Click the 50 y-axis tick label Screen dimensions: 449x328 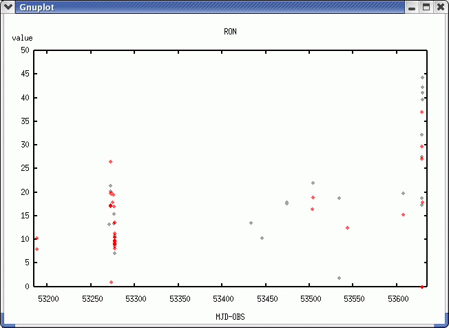coord(25,50)
